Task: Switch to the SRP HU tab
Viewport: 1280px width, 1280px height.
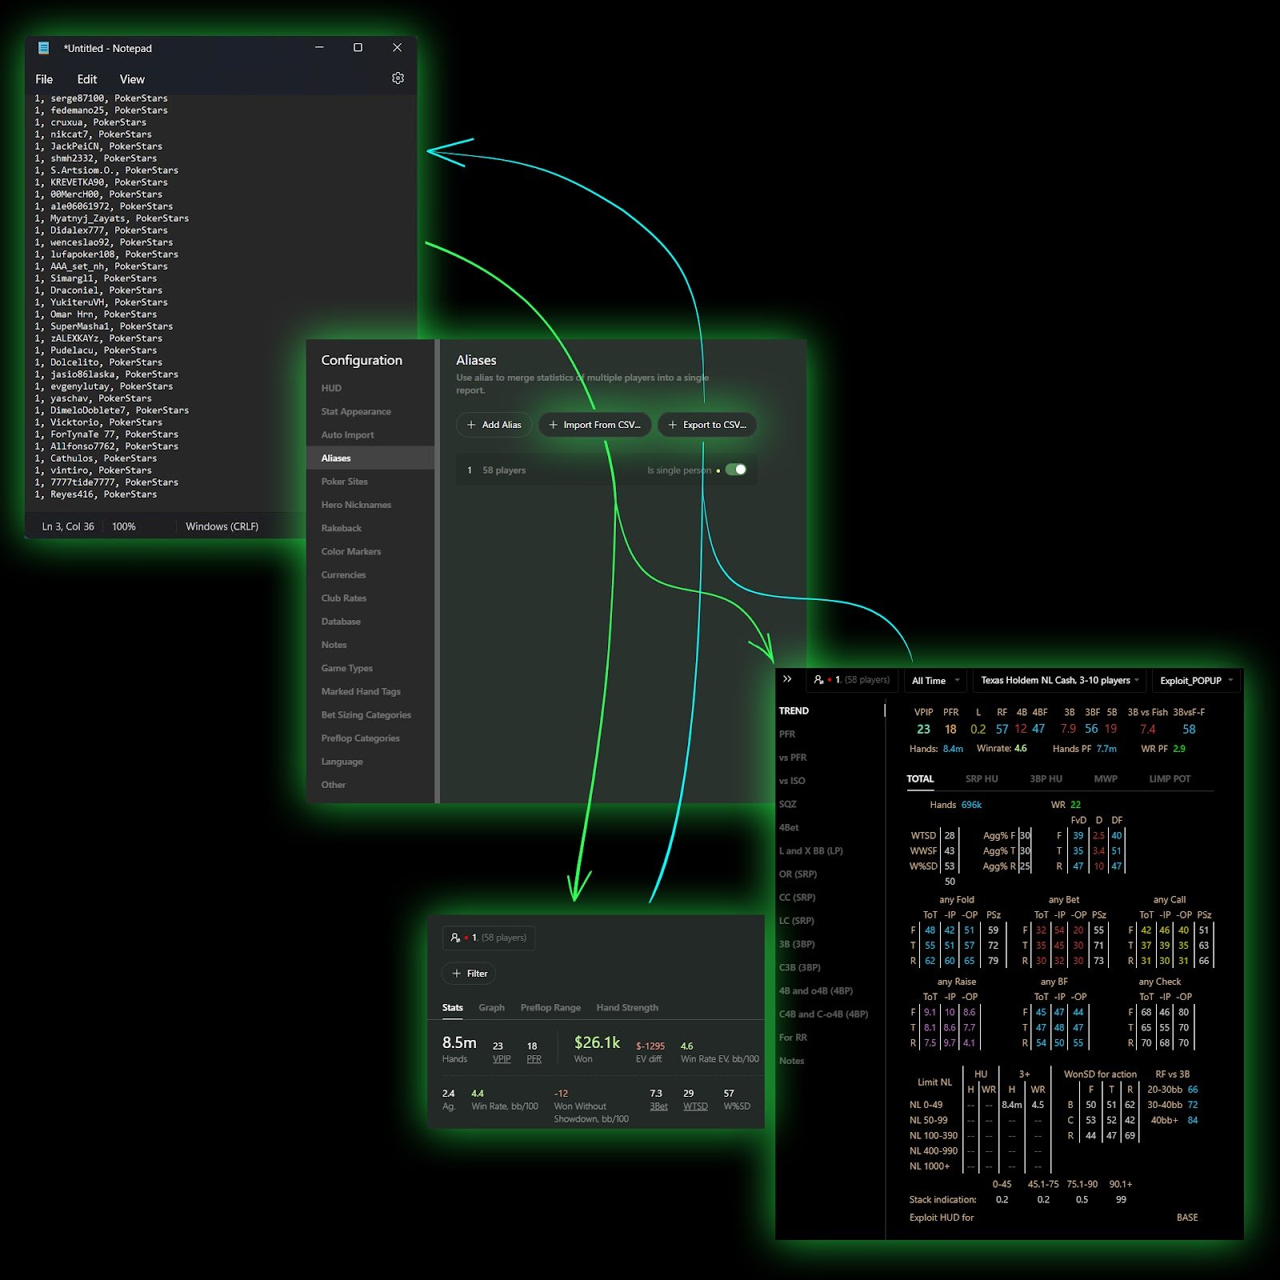Action: click(x=982, y=778)
